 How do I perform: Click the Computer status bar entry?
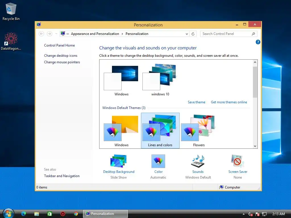pyautogui.click(x=230, y=187)
